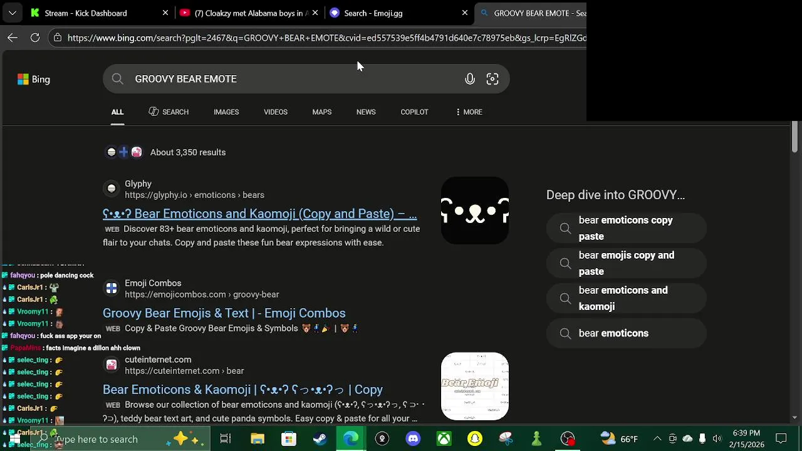Viewport: 802px width, 451px height.
Task: Open Discord from taskbar
Action: (x=413, y=439)
